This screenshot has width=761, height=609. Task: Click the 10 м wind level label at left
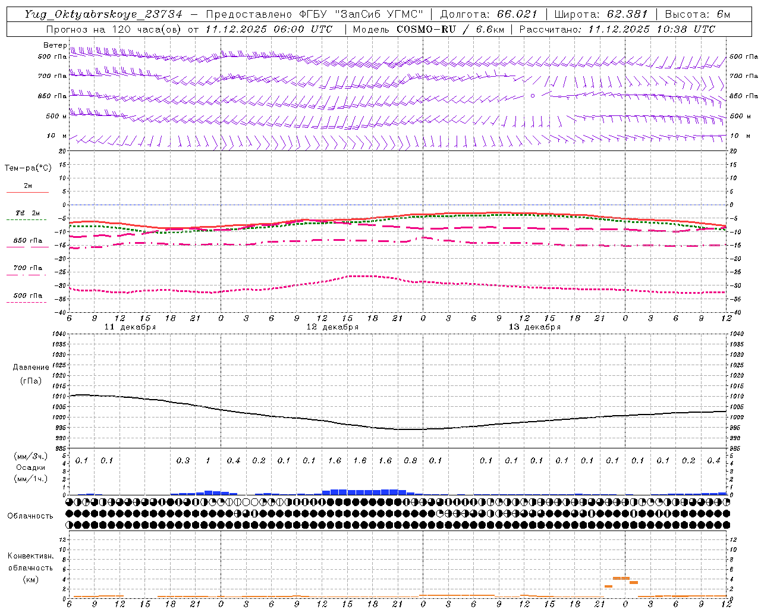pos(57,136)
